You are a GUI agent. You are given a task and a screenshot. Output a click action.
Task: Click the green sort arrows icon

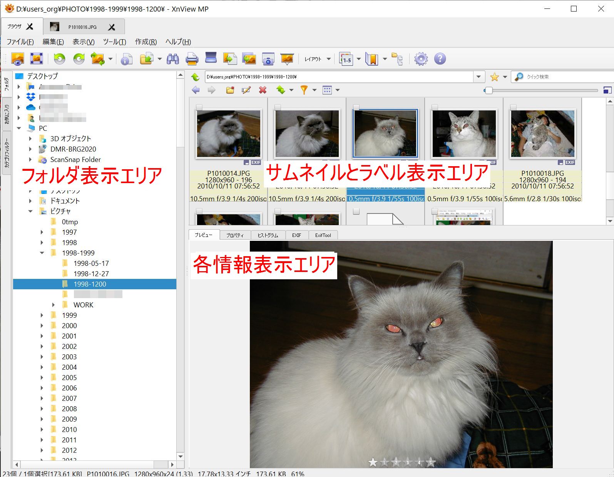tap(281, 90)
